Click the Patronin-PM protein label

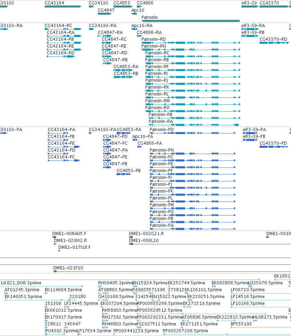pyautogui.click(x=162, y=205)
